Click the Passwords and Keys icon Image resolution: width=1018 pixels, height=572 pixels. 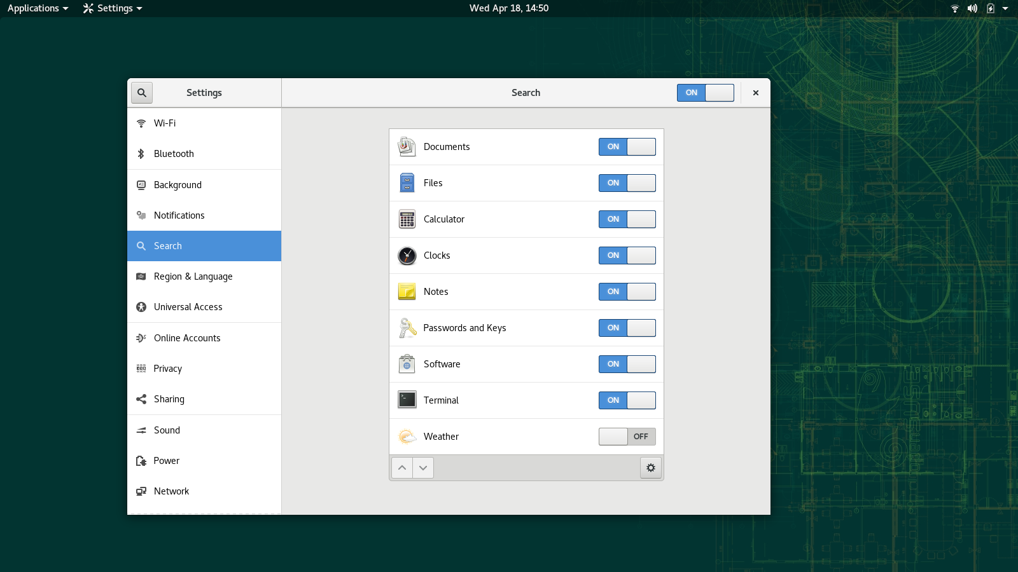(x=407, y=328)
